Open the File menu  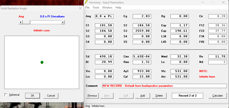(x=87, y=7)
